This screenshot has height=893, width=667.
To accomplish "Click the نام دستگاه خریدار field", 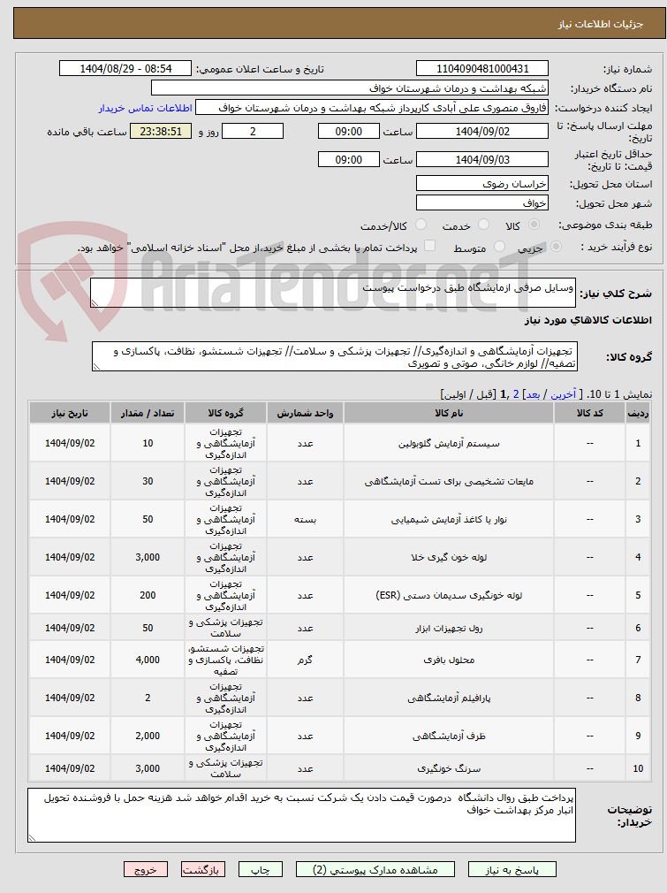I will point(350,88).
